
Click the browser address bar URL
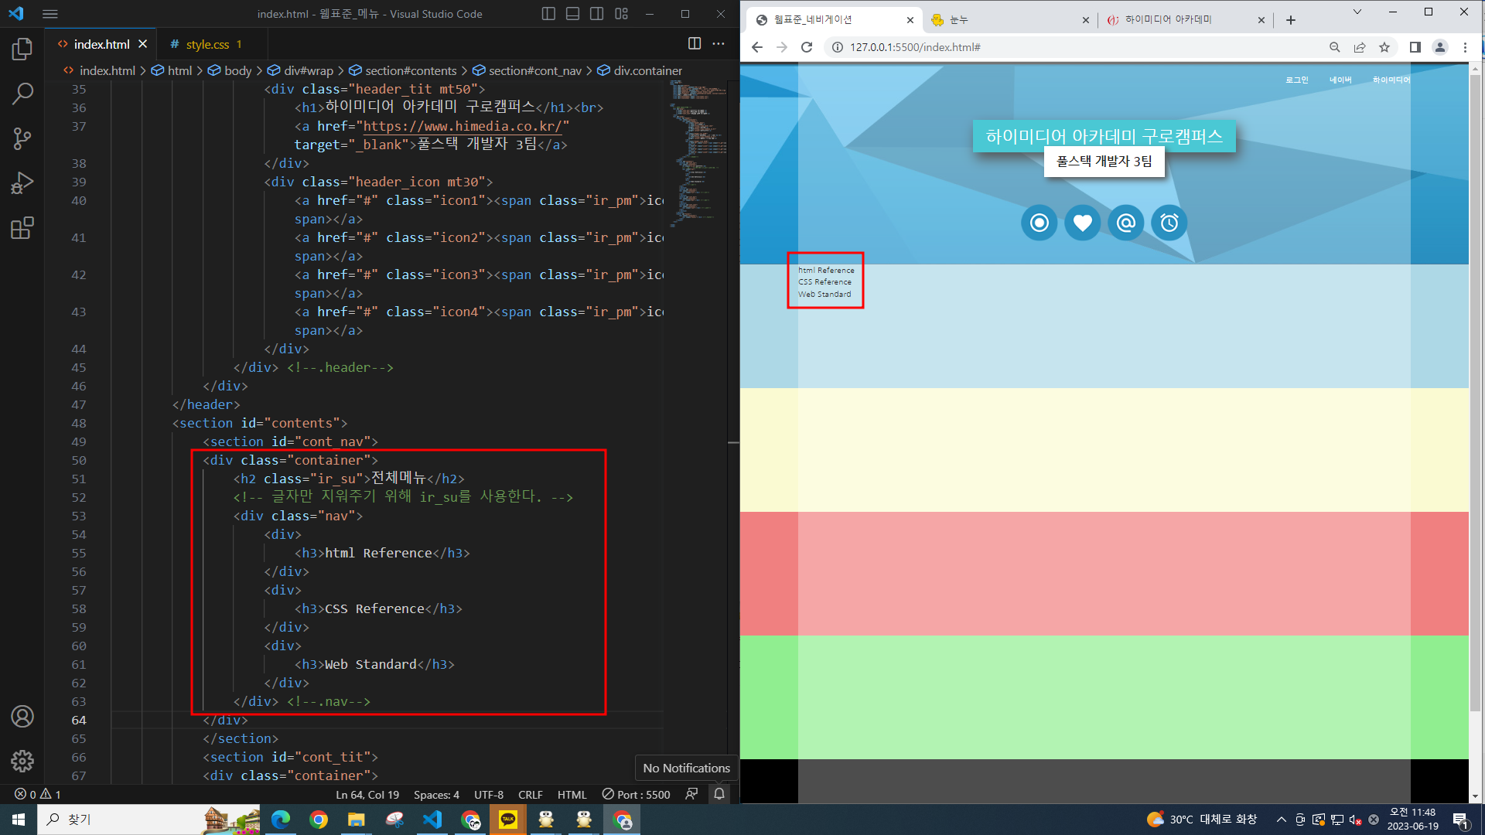click(x=915, y=47)
